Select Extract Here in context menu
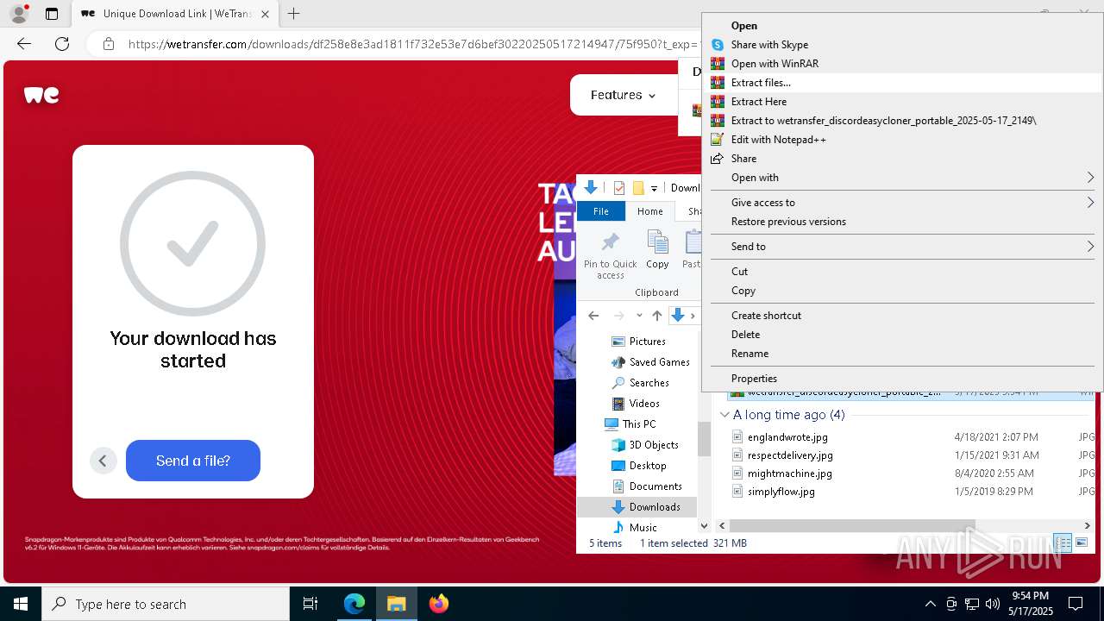This screenshot has width=1104, height=621. pyautogui.click(x=902, y=102)
